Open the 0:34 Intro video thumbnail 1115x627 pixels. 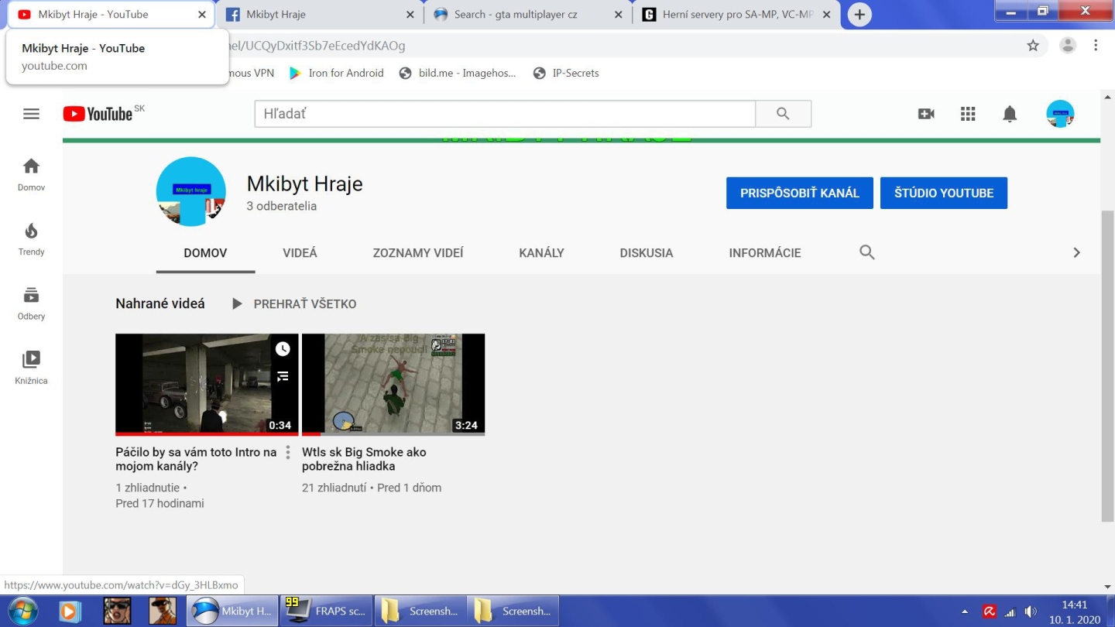click(207, 385)
